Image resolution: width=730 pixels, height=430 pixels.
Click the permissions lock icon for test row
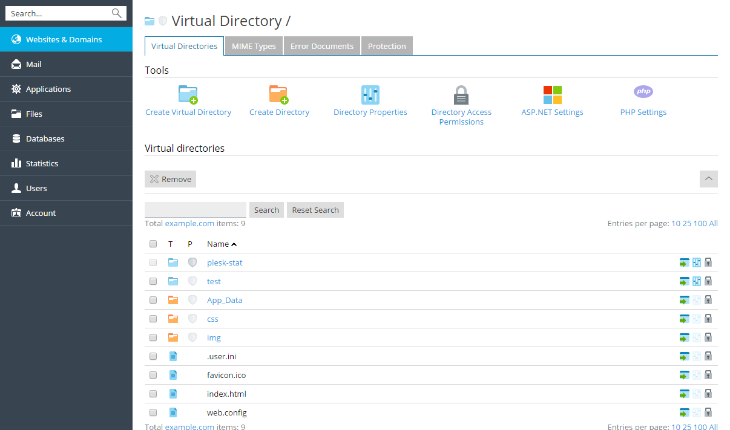[x=708, y=281]
